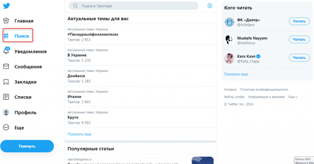Open the popular article thumbnail image
The height and width of the screenshot is (164, 314).
click(202, 160)
